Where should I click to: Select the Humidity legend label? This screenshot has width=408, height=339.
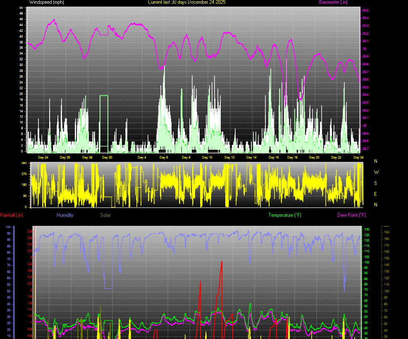pyautogui.click(x=65, y=215)
